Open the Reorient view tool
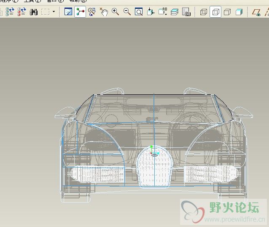This screenshot has height=227, width=269. point(151,12)
